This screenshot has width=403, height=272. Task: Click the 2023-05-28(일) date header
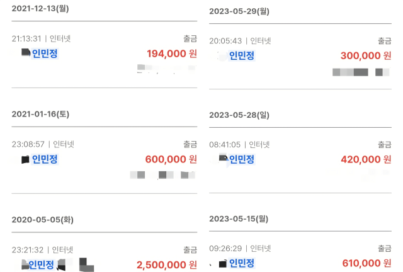[x=239, y=115]
